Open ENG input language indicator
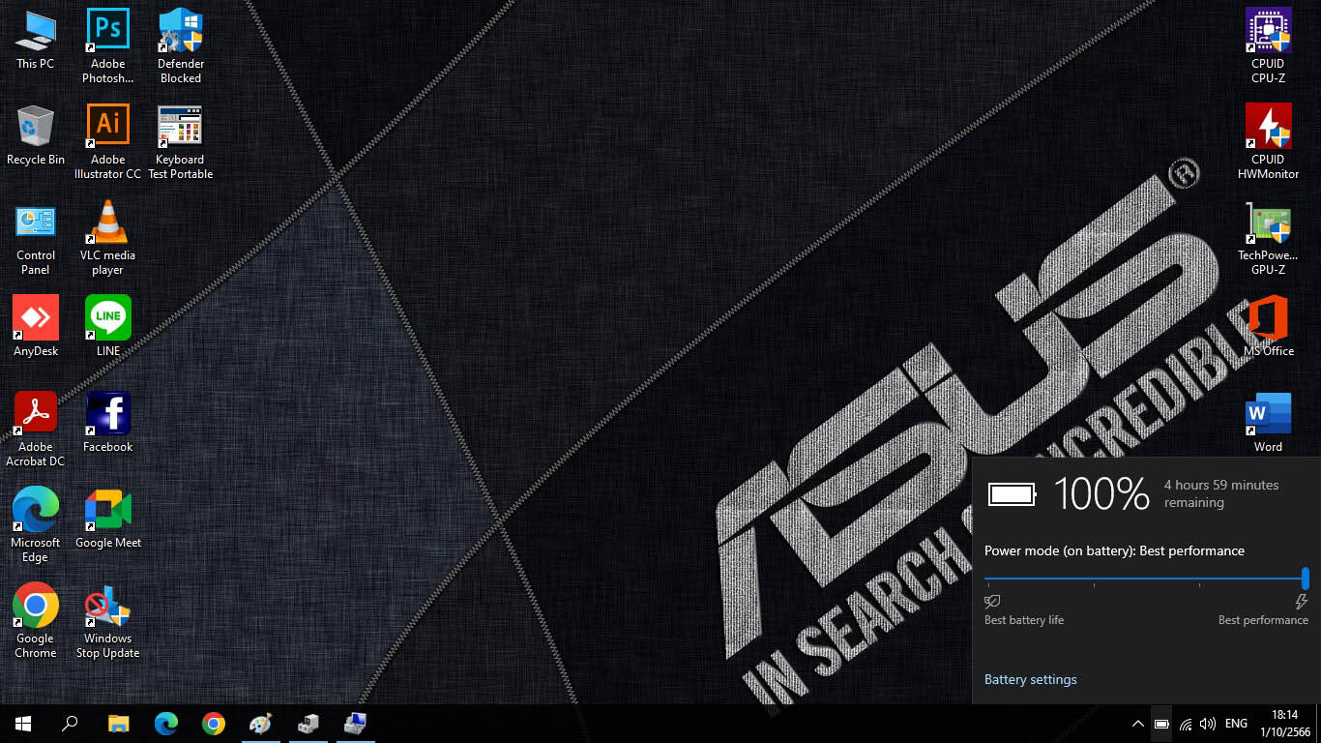1321x743 pixels. (x=1236, y=724)
